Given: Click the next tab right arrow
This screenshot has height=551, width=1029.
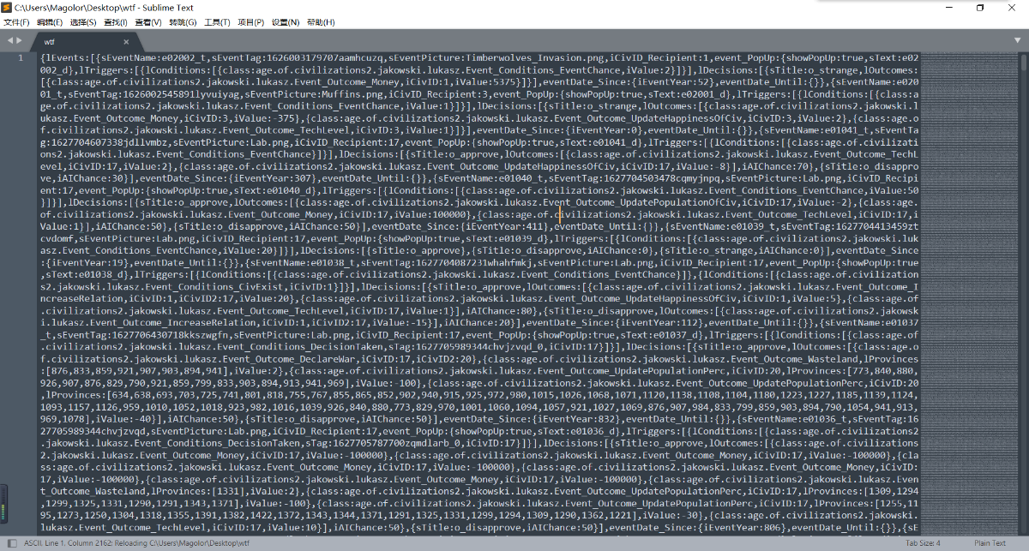Looking at the screenshot, I should [20, 40].
